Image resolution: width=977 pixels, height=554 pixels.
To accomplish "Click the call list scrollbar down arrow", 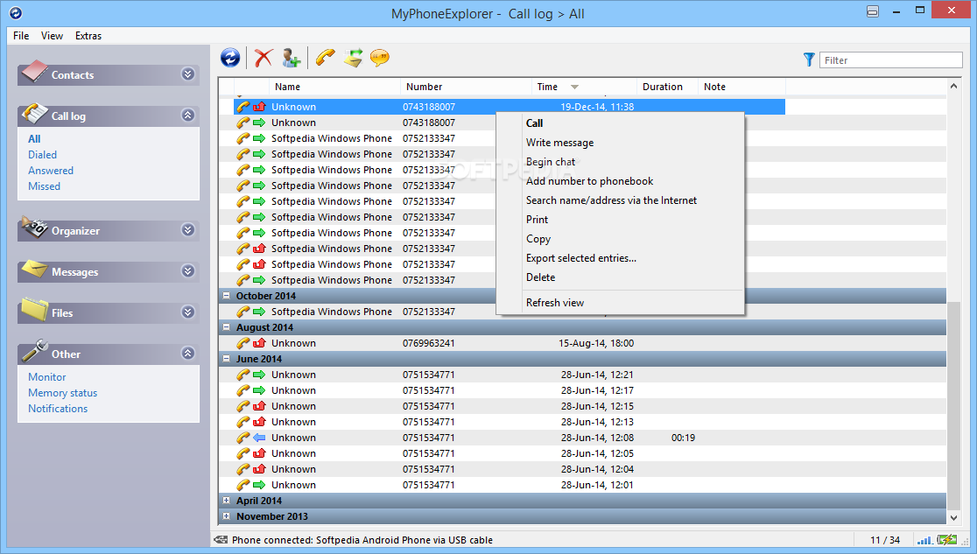I will click(x=953, y=518).
